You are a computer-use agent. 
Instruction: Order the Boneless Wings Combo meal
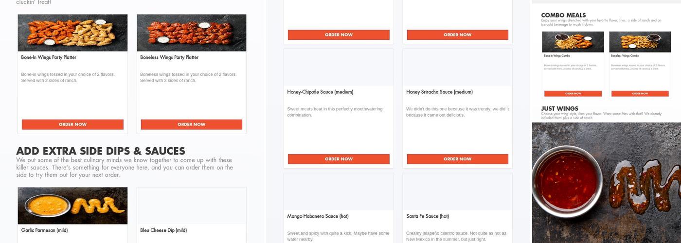(x=640, y=93)
